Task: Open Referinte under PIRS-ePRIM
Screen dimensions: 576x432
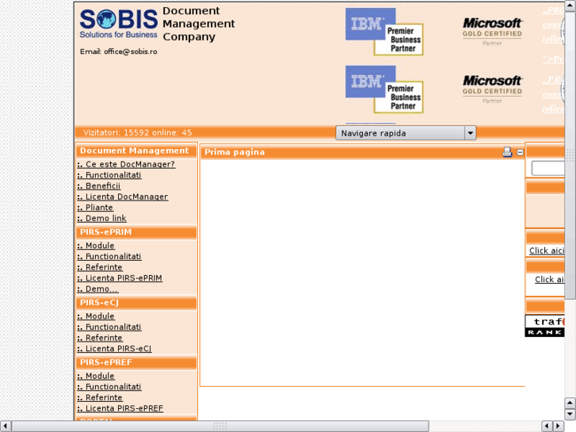Action: click(100, 267)
